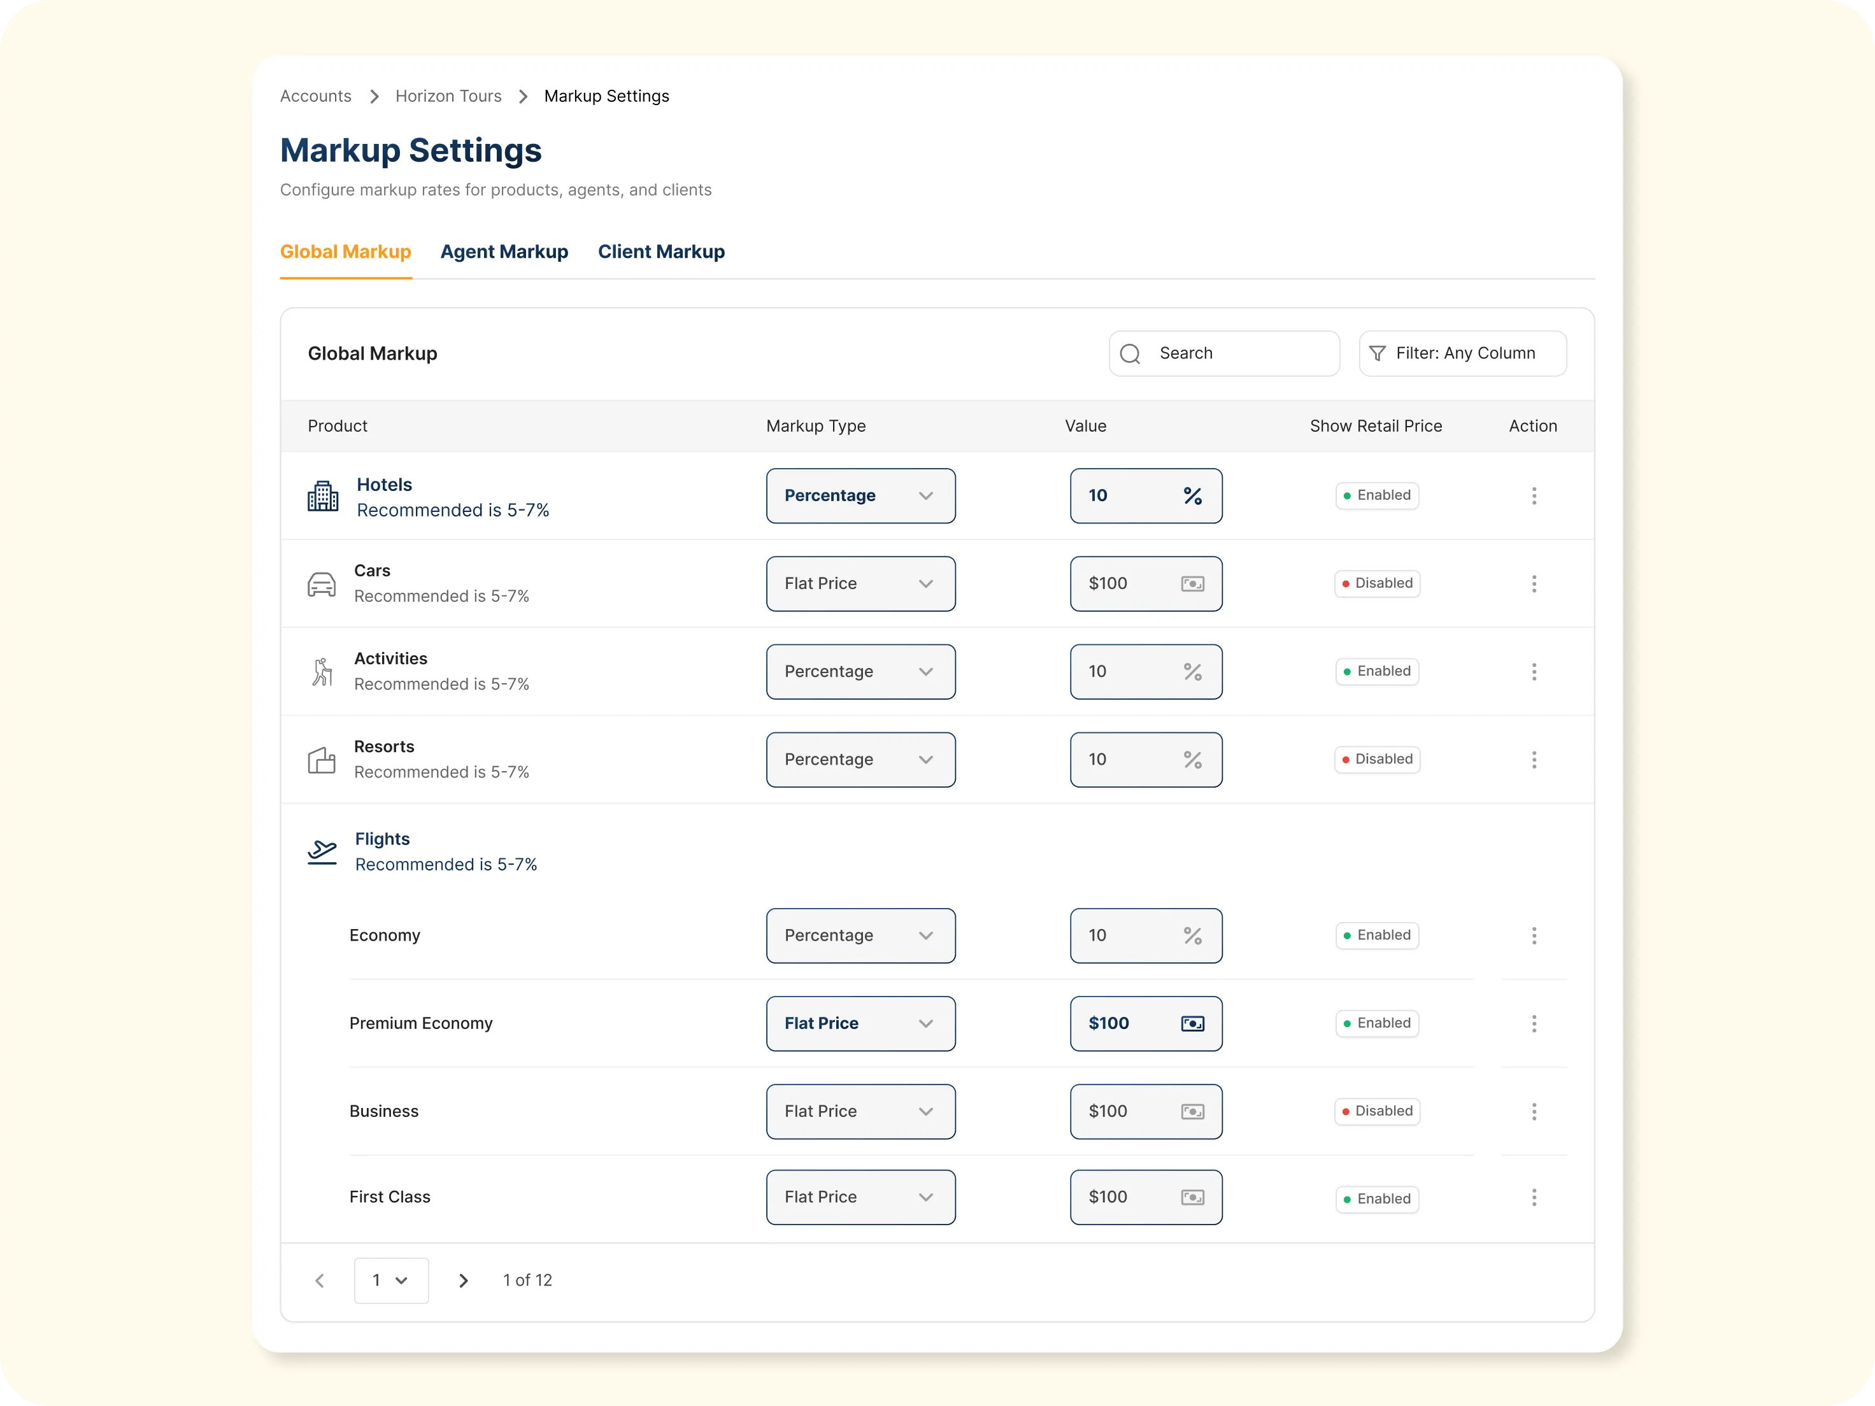Click cash icon in Cars value
The height and width of the screenshot is (1406, 1875).
[x=1193, y=584]
